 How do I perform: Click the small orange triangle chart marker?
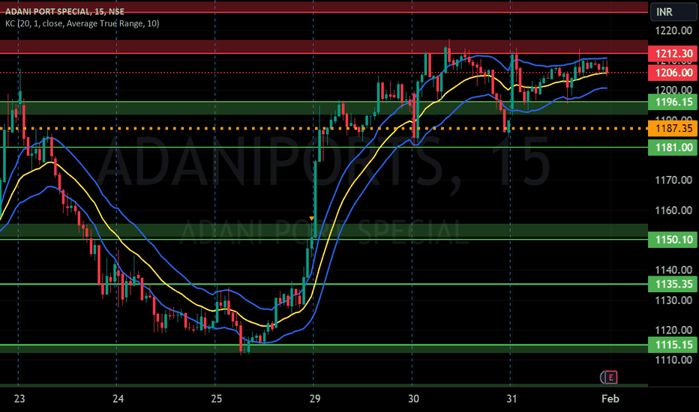click(x=311, y=218)
